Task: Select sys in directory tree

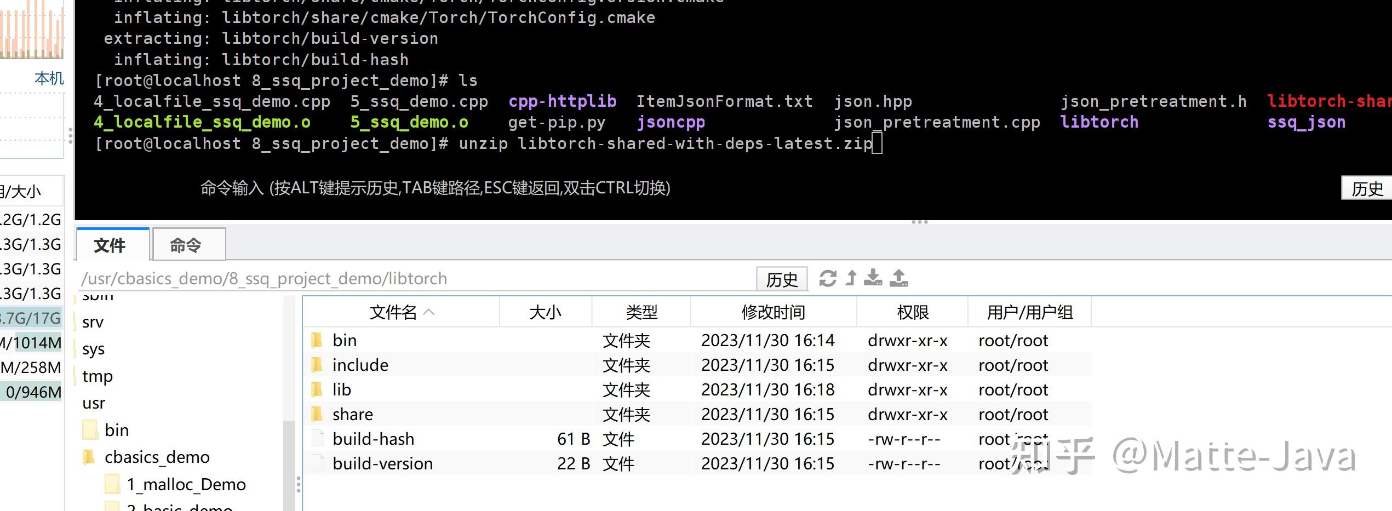Action: 93,349
